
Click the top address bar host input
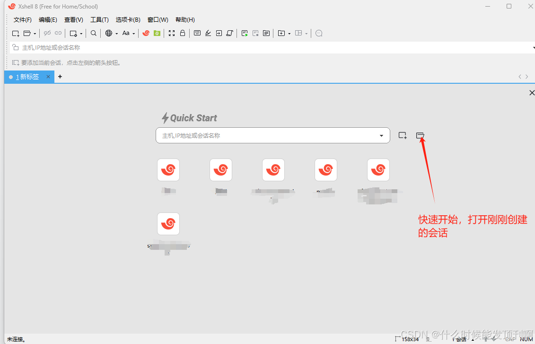pyautogui.click(x=273, y=47)
